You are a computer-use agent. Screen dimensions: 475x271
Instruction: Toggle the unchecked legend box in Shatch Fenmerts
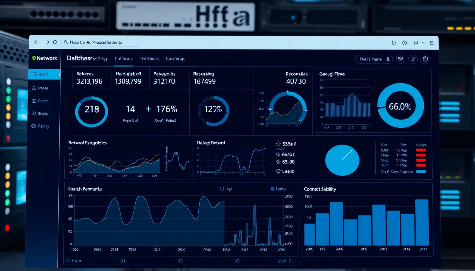pyautogui.click(x=222, y=189)
